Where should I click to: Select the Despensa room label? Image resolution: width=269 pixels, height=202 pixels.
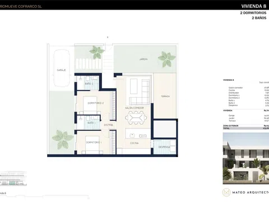click(x=164, y=147)
